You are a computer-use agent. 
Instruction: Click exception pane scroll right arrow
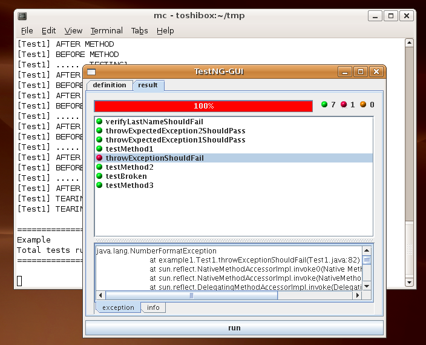[357, 295]
